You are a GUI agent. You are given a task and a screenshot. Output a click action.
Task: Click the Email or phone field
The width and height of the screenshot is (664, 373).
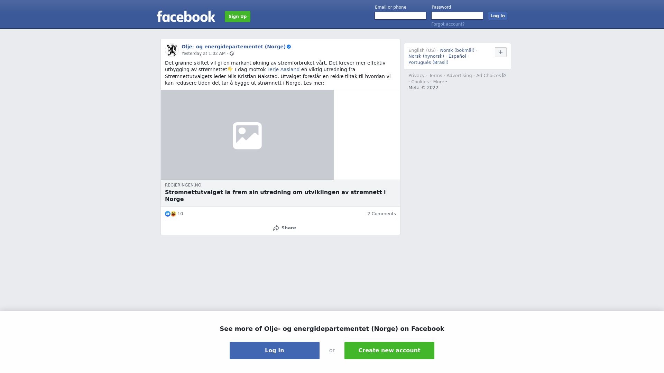click(x=400, y=16)
